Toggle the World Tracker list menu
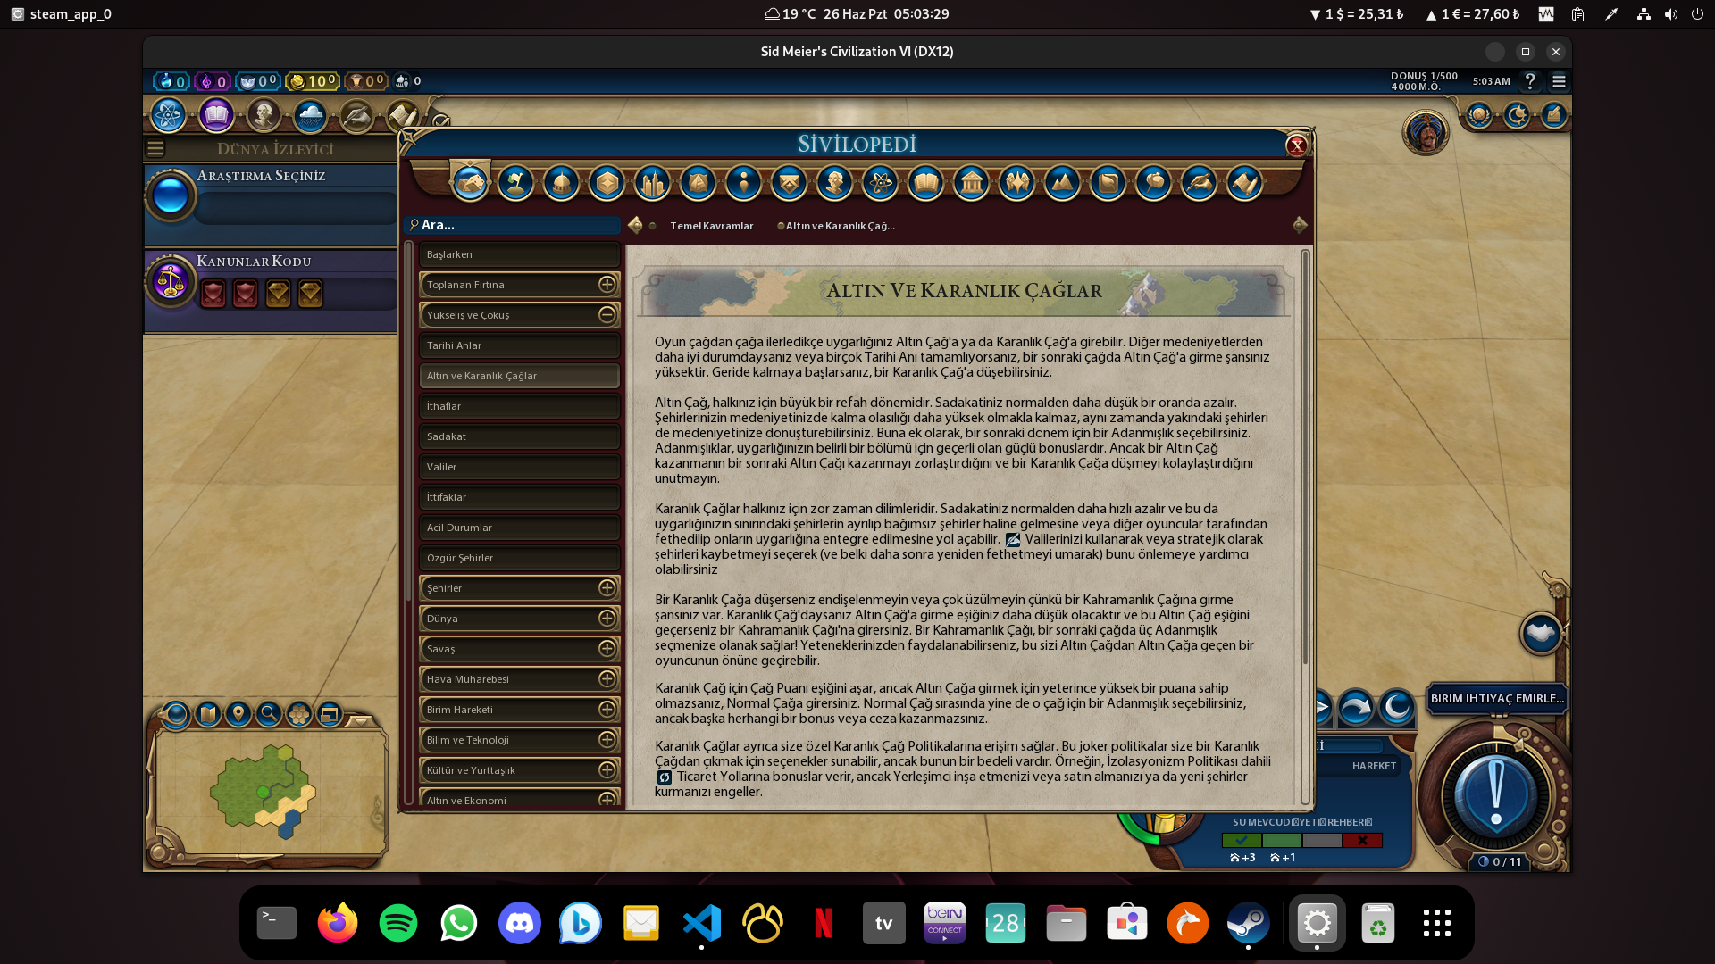 [155, 149]
